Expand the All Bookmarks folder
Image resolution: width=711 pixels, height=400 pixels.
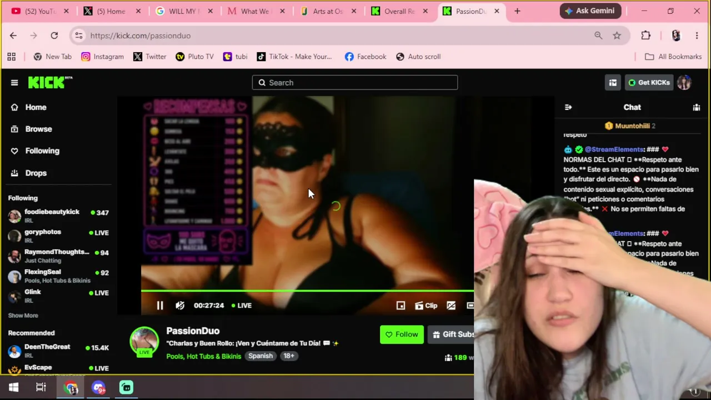click(673, 57)
